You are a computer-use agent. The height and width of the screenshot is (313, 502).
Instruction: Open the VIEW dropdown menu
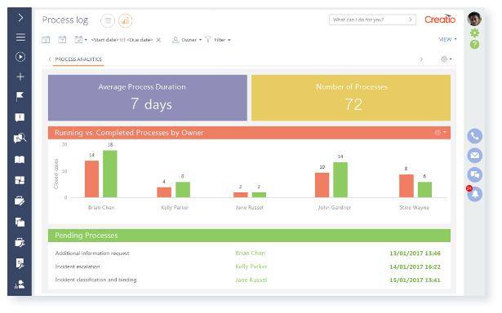click(447, 39)
